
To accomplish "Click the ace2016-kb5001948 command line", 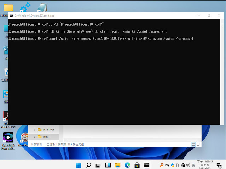I will (100, 39).
